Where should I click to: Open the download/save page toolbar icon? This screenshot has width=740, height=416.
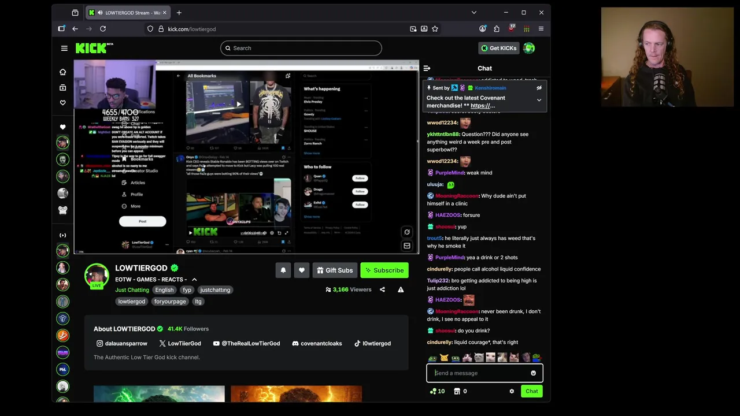point(424,29)
